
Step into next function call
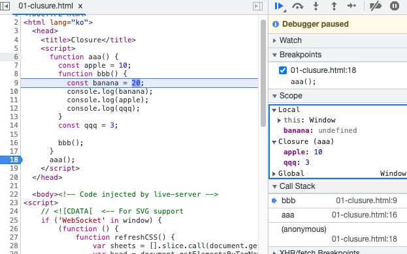click(316, 6)
